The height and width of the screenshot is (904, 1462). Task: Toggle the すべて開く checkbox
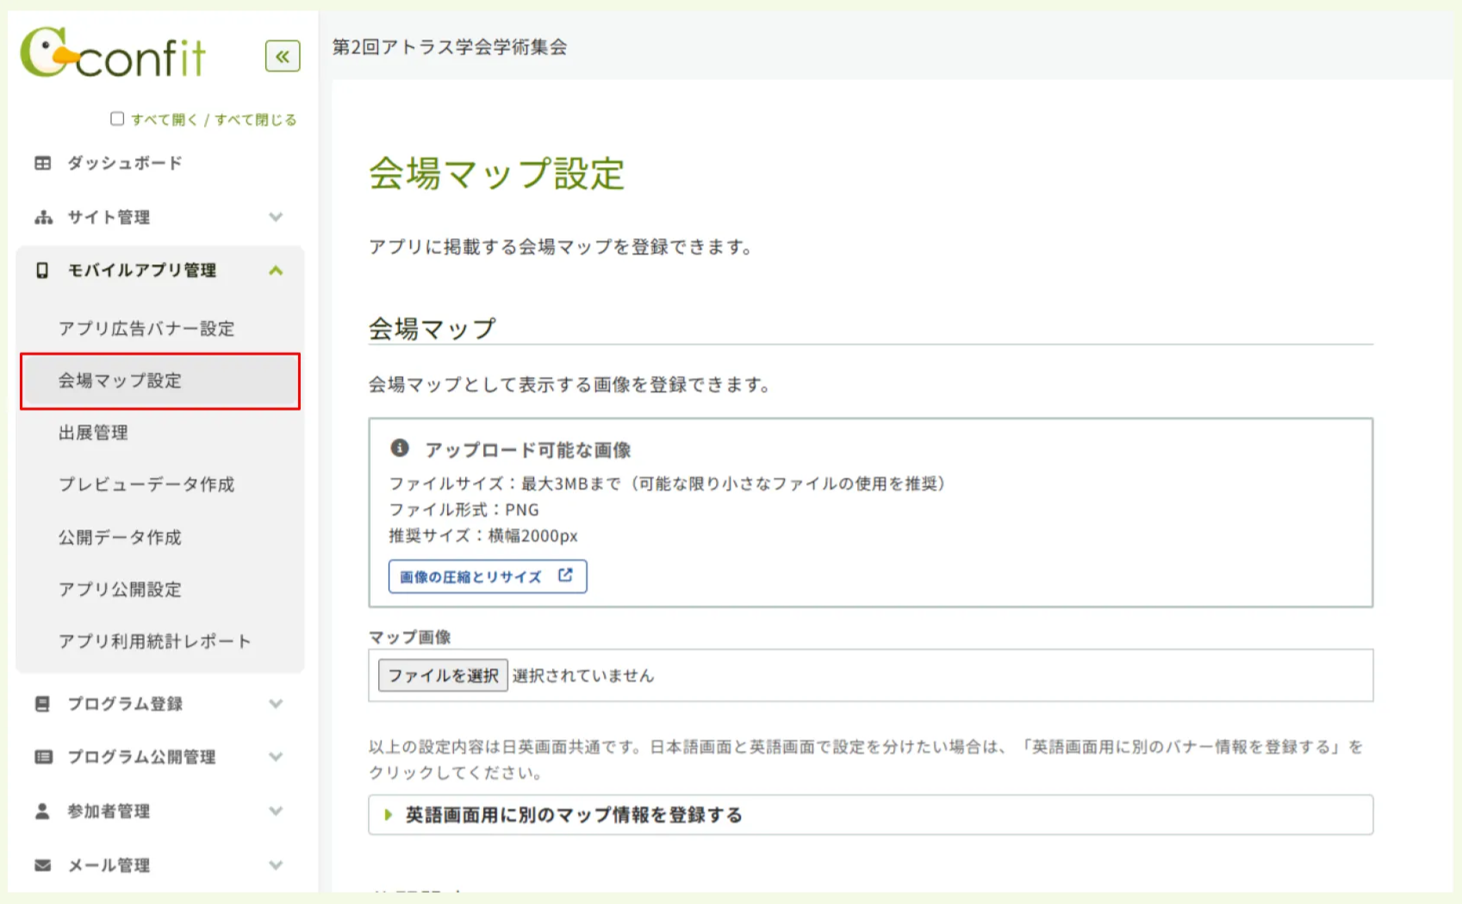pos(116,118)
